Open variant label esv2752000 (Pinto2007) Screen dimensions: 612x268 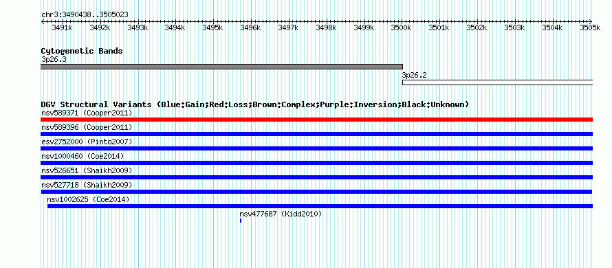[87, 142]
